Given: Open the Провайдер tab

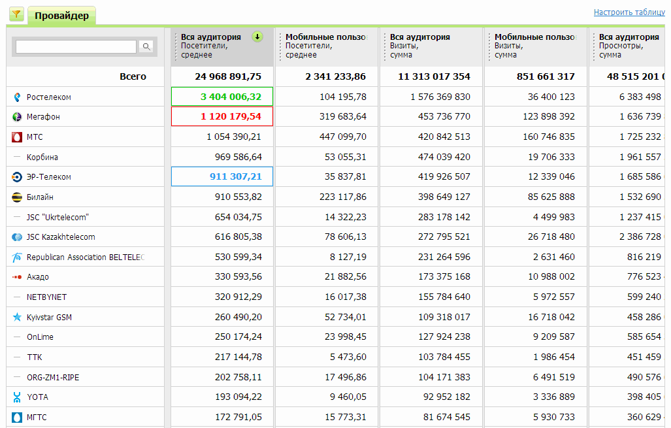Looking at the screenshot, I should click(61, 16).
